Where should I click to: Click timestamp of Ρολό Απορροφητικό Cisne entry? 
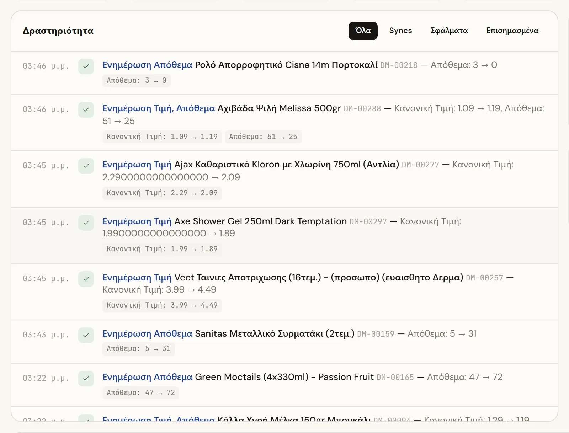tap(46, 66)
